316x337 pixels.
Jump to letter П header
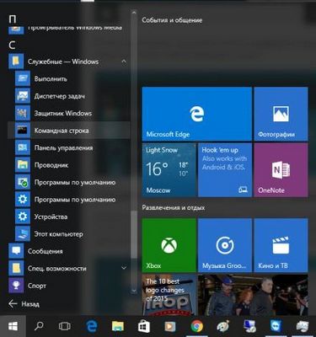click(x=13, y=19)
